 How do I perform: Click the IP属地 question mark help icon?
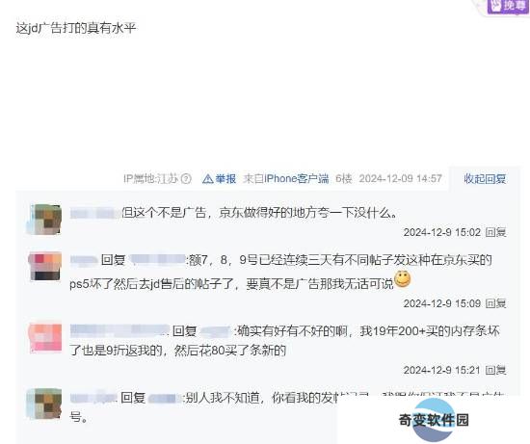186,178
